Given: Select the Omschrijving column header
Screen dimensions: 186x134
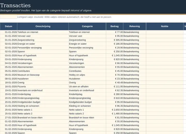Looking at the screenshot, I should 43,26.
